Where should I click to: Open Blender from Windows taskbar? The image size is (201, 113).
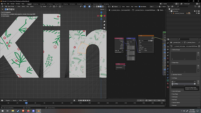pyautogui.click(x=38, y=111)
